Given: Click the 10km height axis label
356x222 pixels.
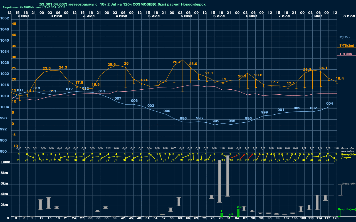Looking at the screenshot, I should tap(6, 162).
